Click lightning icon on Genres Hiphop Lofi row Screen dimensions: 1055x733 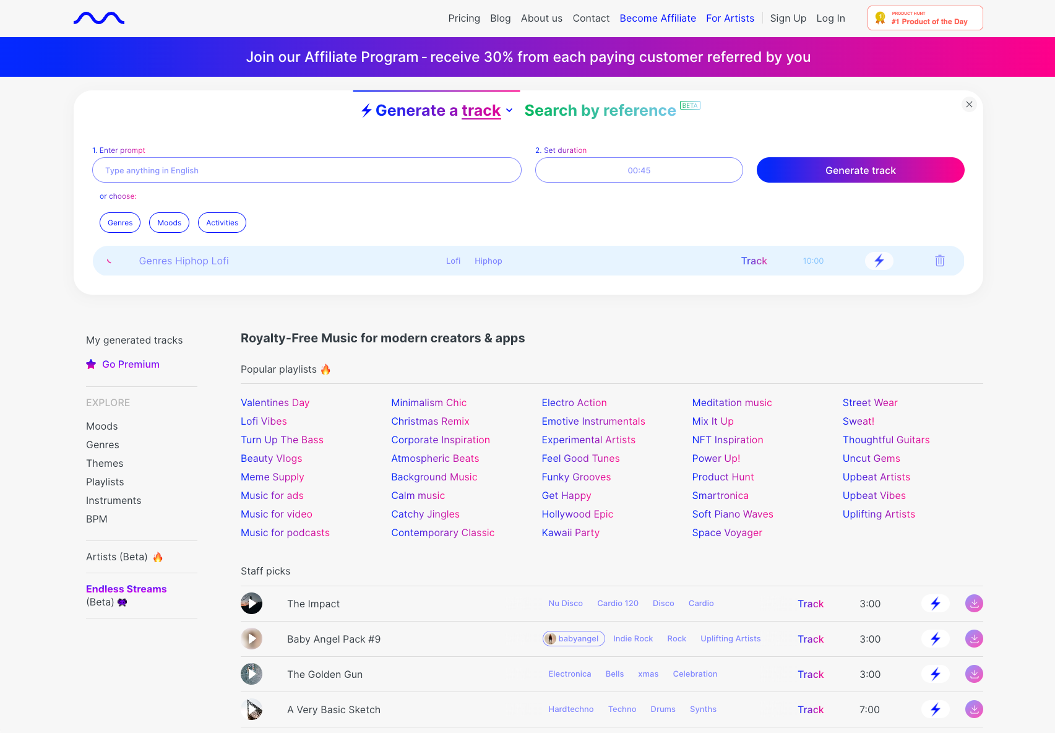coord(879,261)
